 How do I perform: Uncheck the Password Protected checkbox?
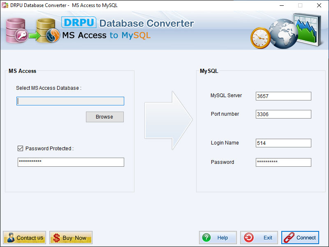[20, 149]
